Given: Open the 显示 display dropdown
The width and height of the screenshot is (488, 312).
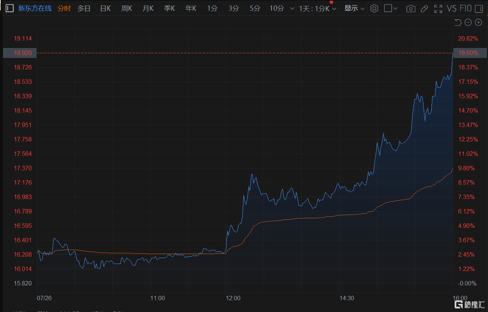Looking at the screenshot, I should pos(354,8).
